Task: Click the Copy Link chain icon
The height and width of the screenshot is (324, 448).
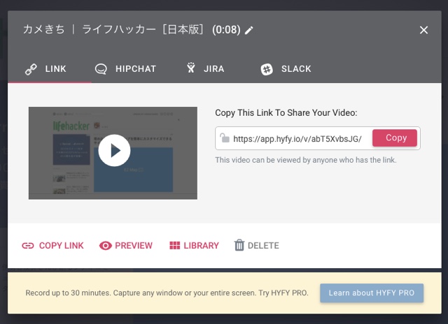Action: click(x=28, y=246)
